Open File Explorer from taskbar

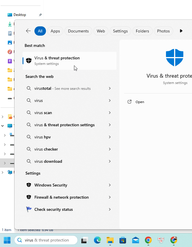[x=110, y=240]
